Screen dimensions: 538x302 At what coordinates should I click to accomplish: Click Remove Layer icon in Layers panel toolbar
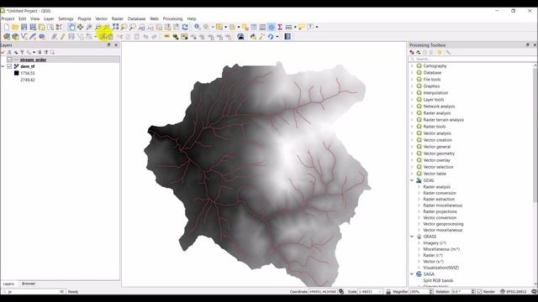[52, 52]
